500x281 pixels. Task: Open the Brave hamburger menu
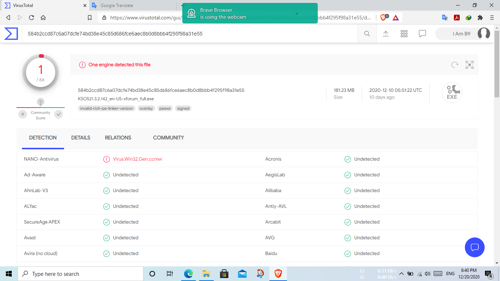pos(492,18)
